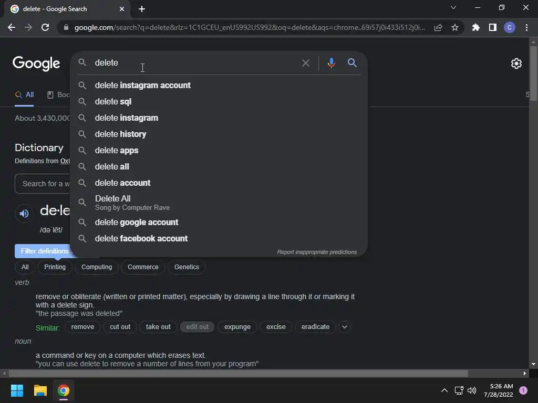Switch to the Books results tab
This screenshot has height=403, width=538.
click(58, 95)
